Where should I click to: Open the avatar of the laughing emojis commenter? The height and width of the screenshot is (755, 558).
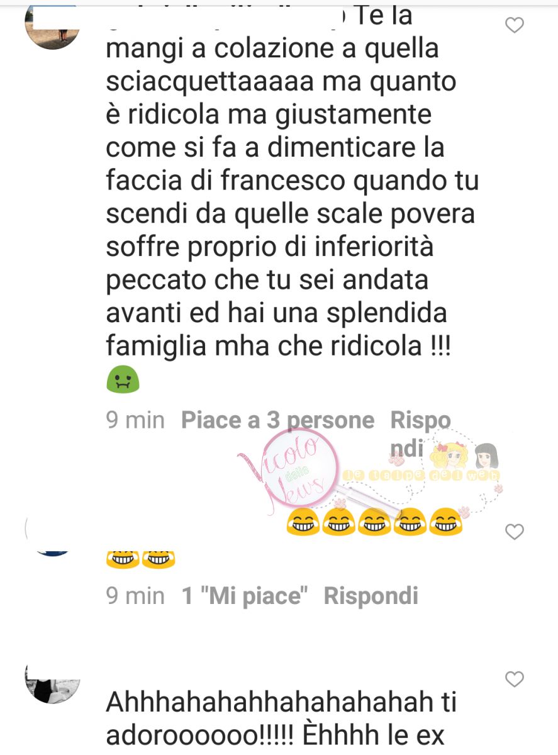click(x=53, y=534)
